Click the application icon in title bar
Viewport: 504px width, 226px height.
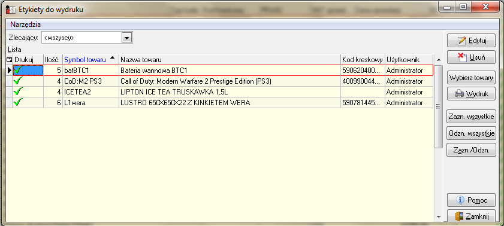(x=11, y=10)
